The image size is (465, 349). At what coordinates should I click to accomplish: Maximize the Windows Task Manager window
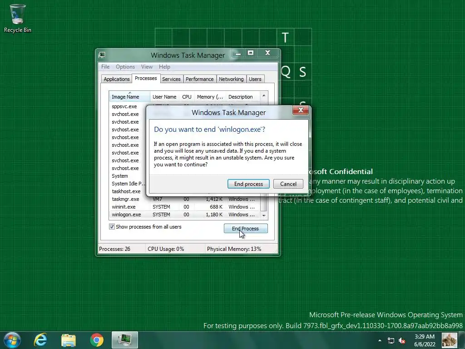point(251,53)
